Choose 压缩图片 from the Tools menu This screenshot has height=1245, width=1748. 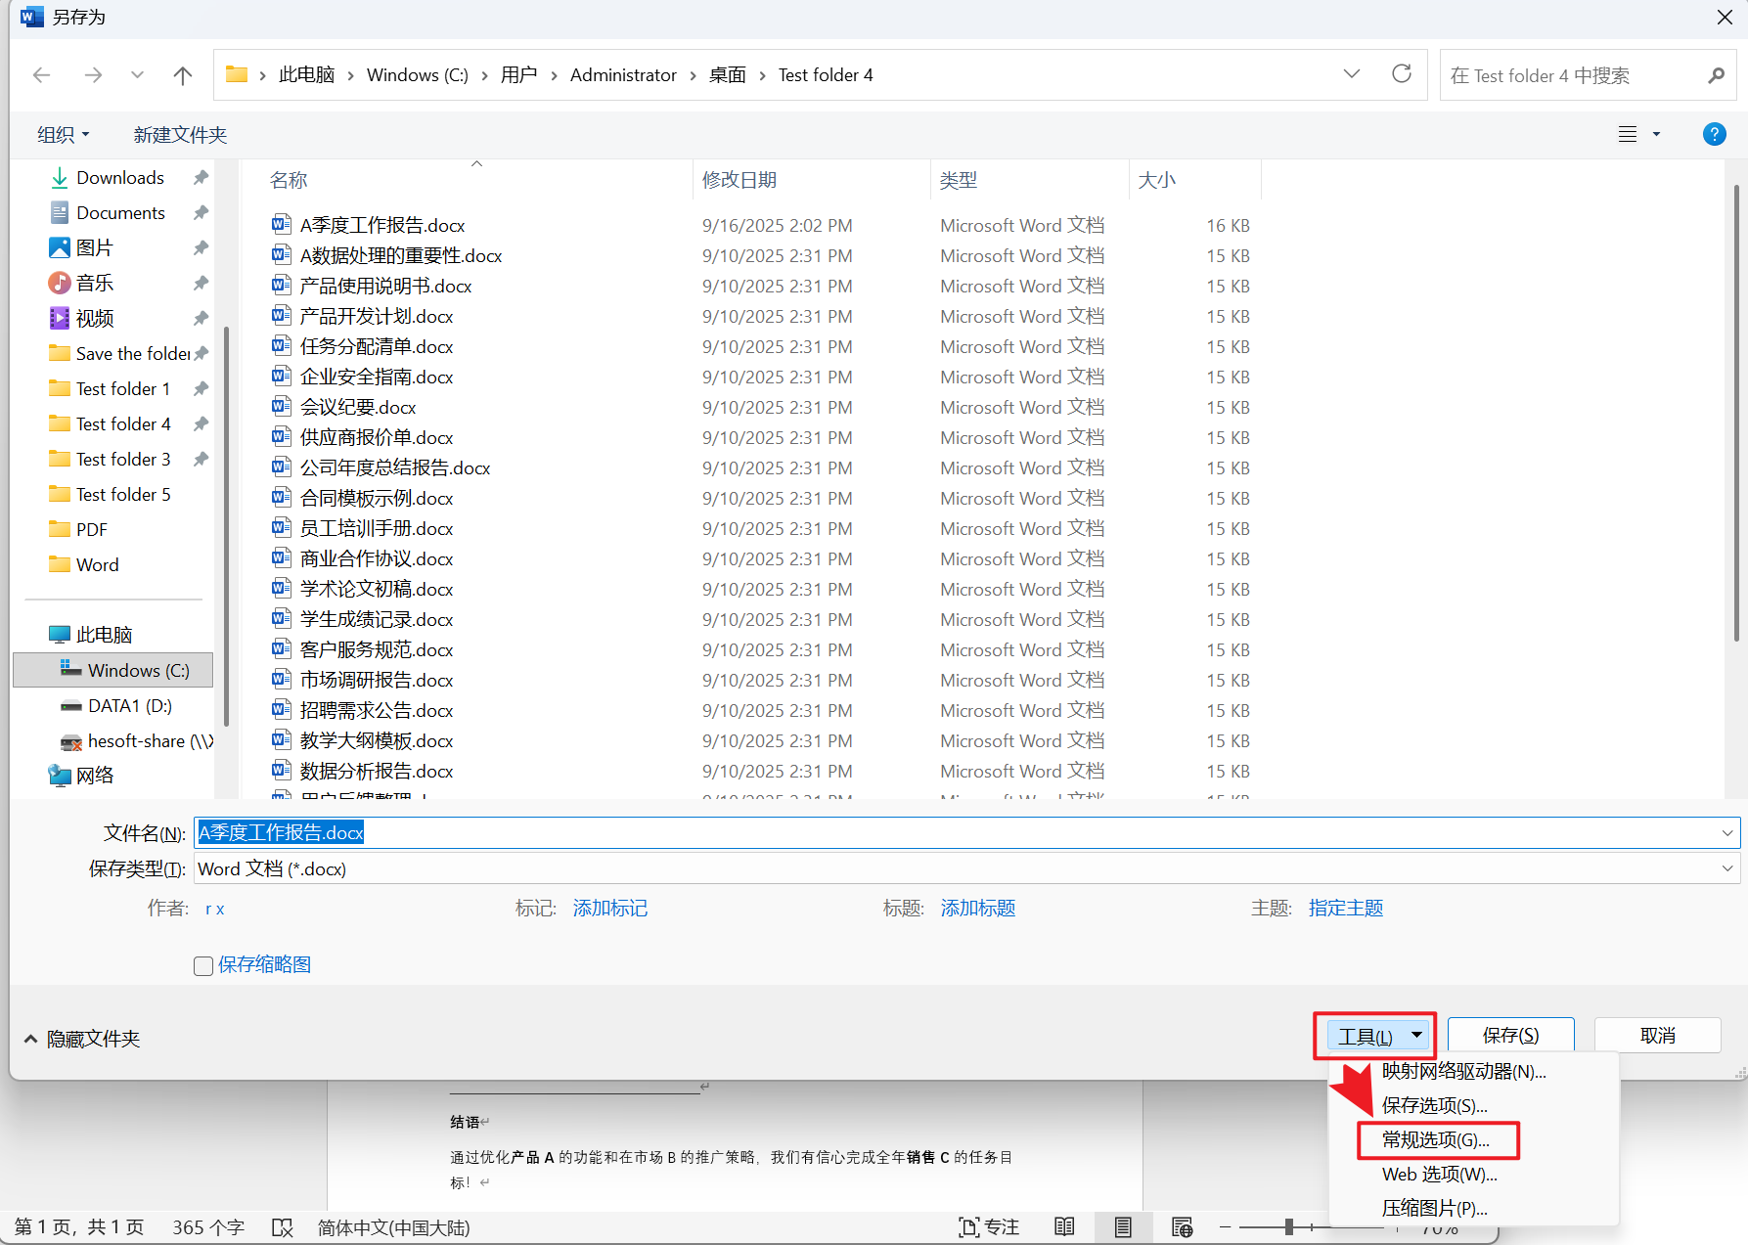tap(1433, 1208)
